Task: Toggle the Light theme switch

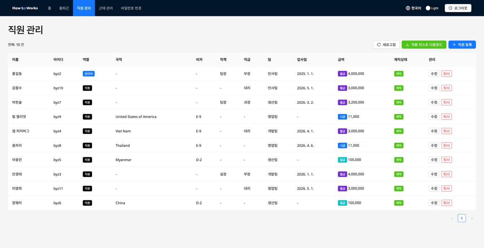Action: pos(428,8)
